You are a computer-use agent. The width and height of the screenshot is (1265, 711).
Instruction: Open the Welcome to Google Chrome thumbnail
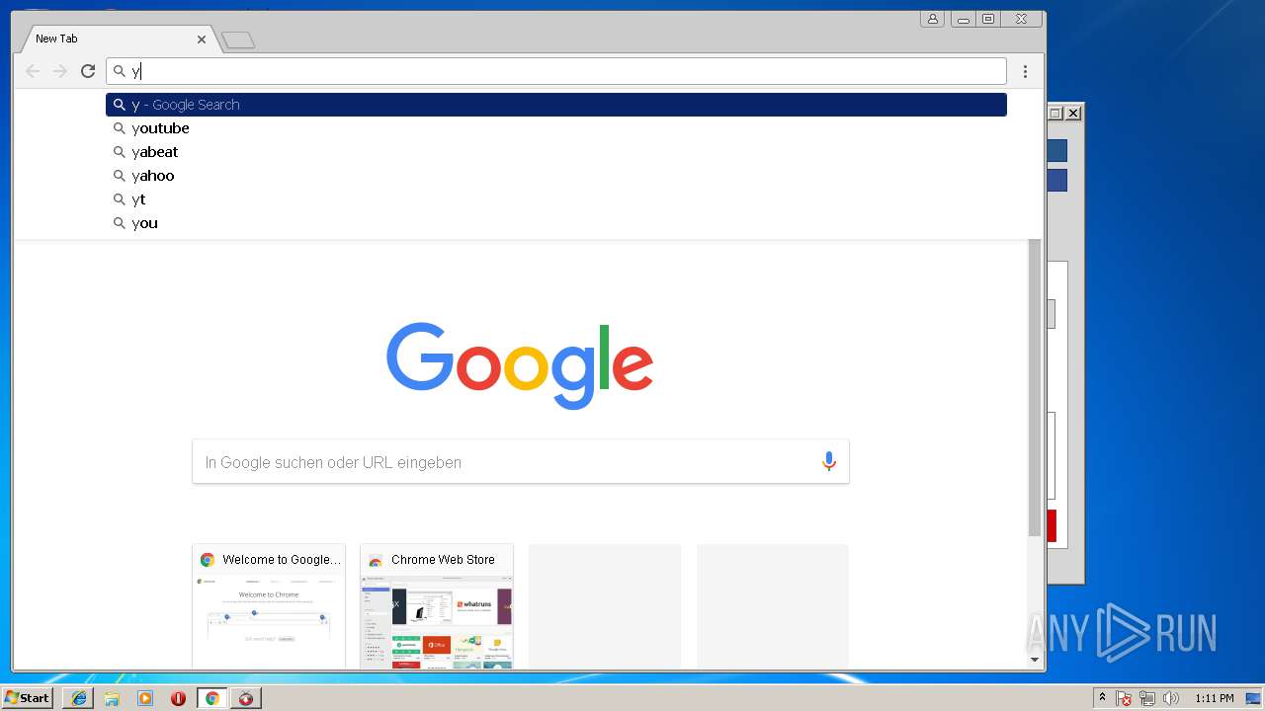click(x=269, y=606)
